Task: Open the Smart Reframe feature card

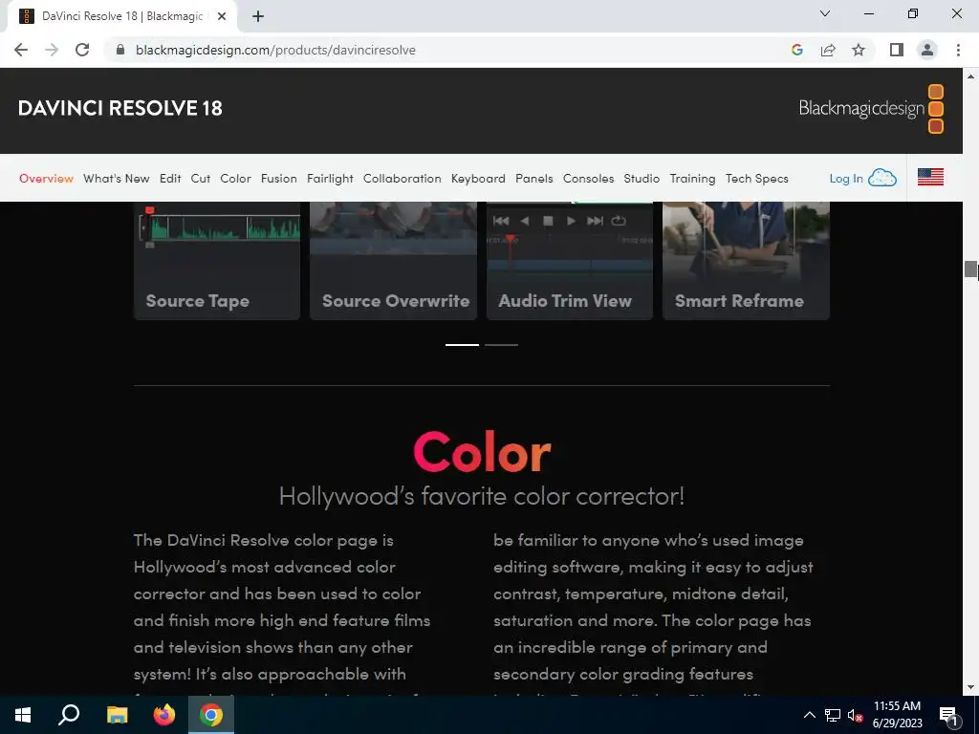Action: pos(746,261)
